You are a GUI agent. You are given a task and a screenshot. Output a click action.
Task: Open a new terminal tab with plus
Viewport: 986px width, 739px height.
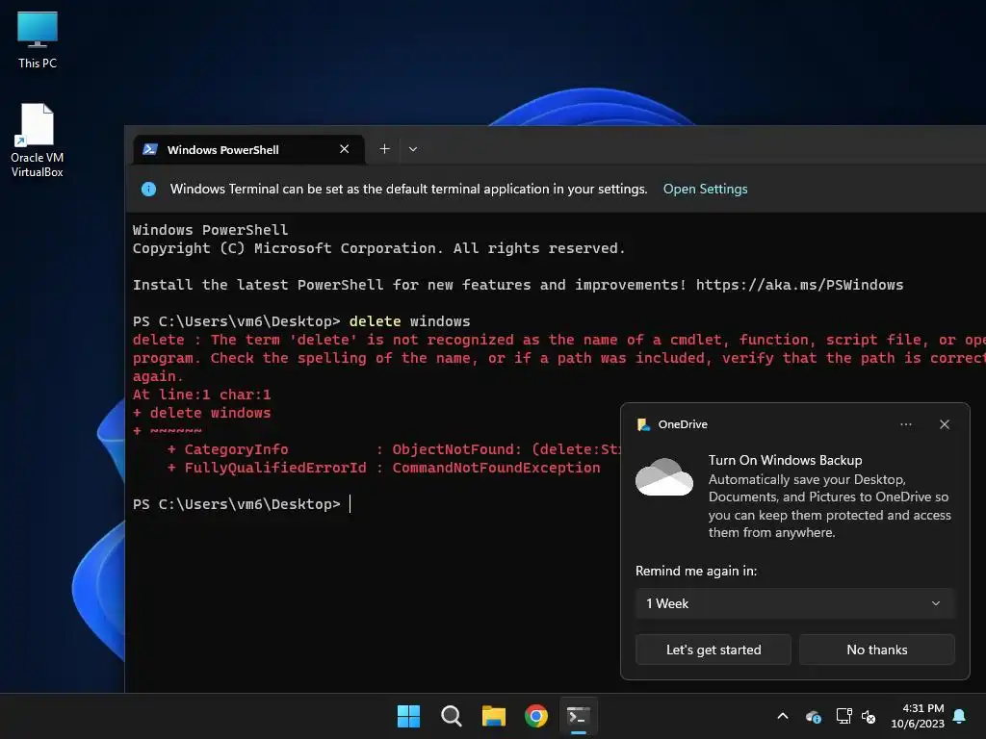(384, 149)
